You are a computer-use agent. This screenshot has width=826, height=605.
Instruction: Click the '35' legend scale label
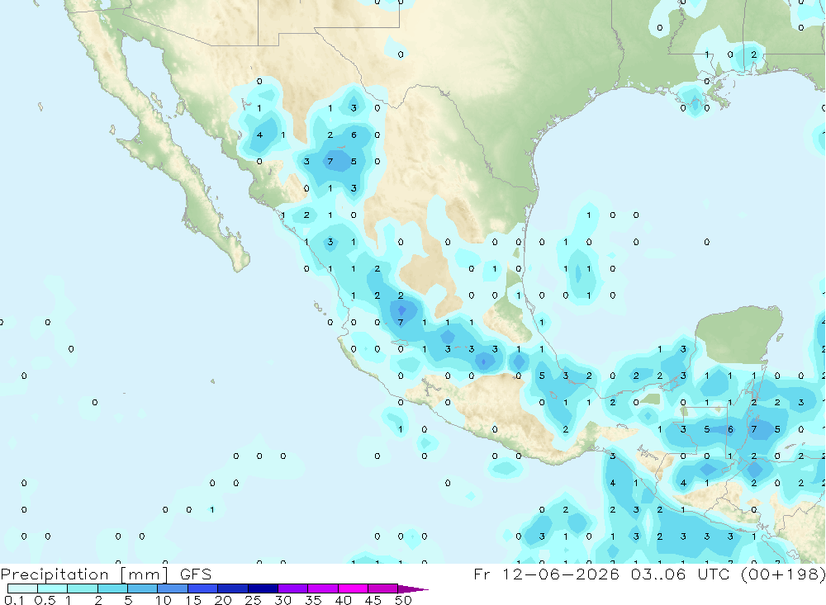[x=313, y=600]
